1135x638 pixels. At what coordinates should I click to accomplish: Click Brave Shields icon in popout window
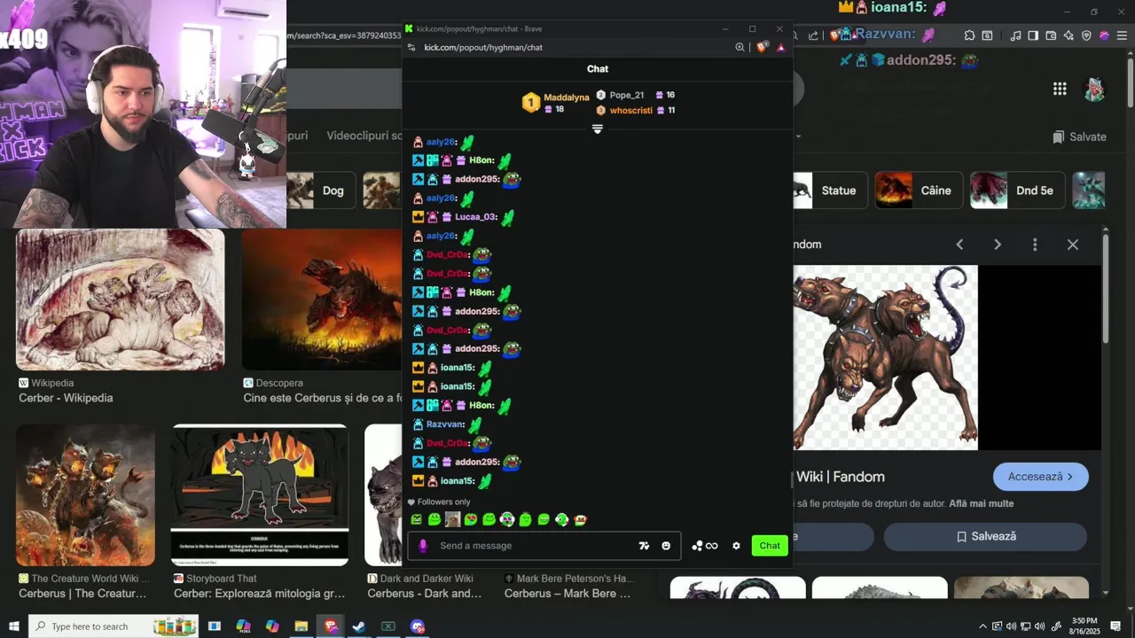point(762,47)
